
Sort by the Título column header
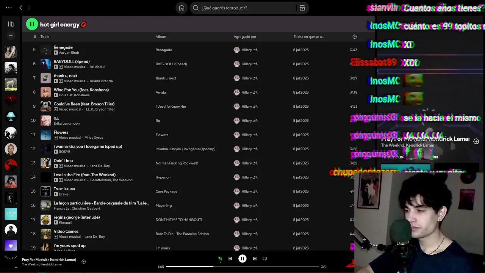click(x=45, y=37)
